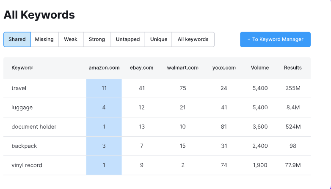Switch to the Strong tab

97,40
